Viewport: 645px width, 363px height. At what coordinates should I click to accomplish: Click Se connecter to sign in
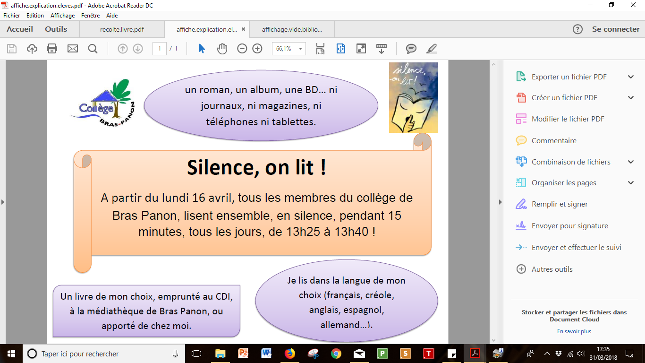pyautogui.click(x=616, y=29)
